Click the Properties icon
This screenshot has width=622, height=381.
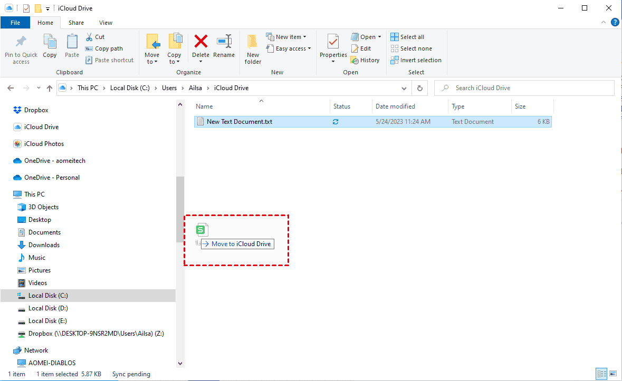(333, 42)
